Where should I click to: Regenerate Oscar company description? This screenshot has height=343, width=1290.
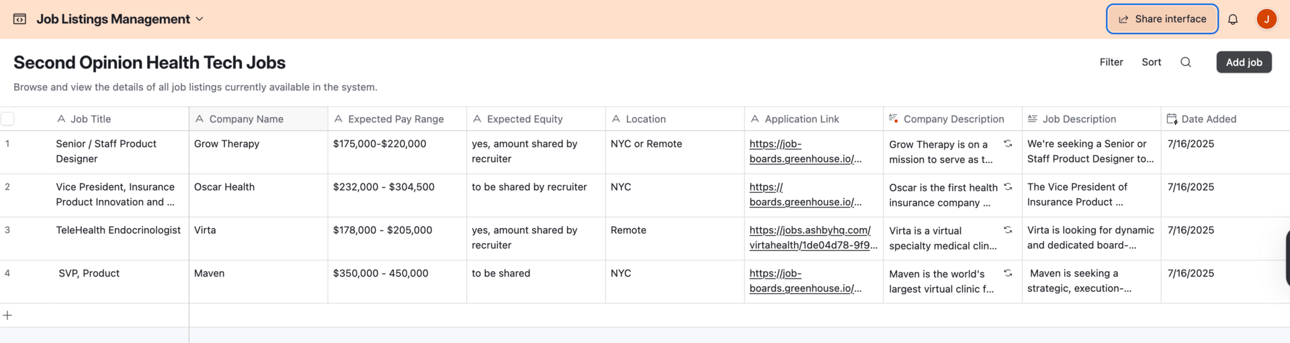point(1008,187)
